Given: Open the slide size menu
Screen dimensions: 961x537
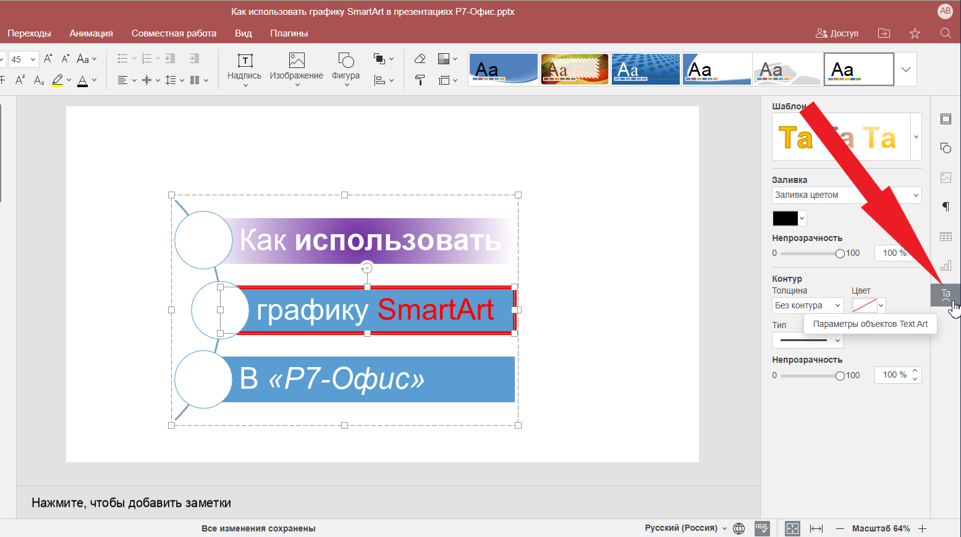Looking at the screenshot, I should click(447, 80).
